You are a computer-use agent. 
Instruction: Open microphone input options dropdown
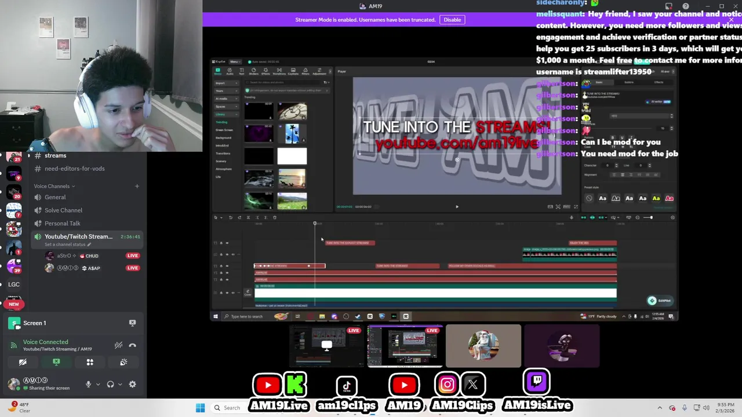point(97,384)
